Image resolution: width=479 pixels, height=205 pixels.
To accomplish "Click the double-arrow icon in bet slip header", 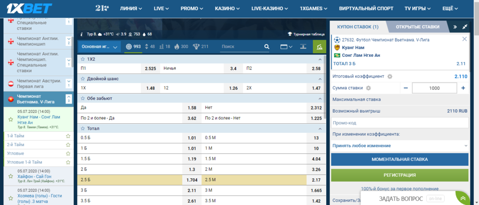I will click(455, 27).
